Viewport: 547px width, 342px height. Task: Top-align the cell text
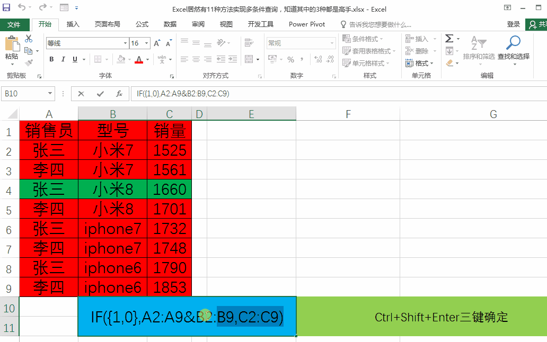[184, 42]
